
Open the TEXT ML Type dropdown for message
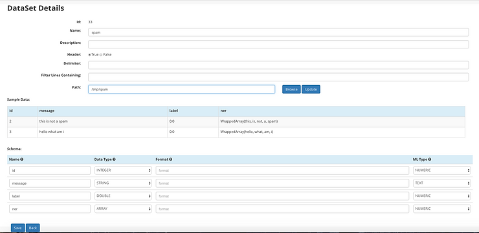coord(441,183)
